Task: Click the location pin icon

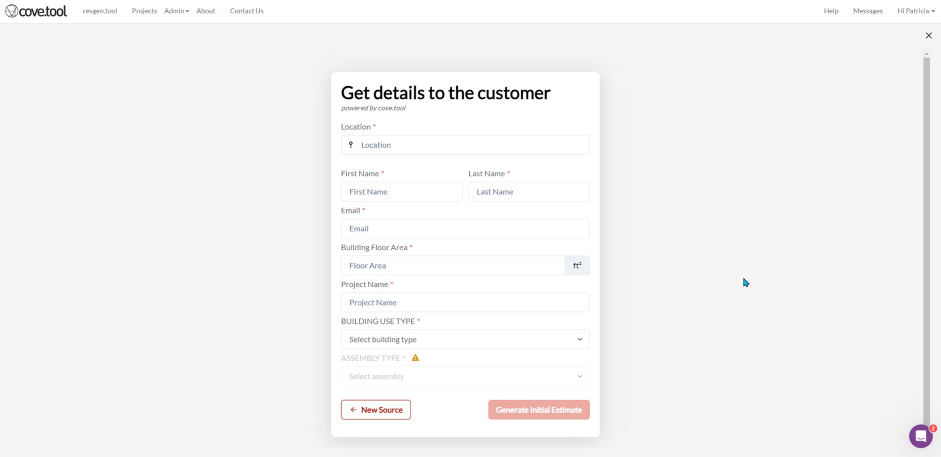Action: tap(351, 145)
